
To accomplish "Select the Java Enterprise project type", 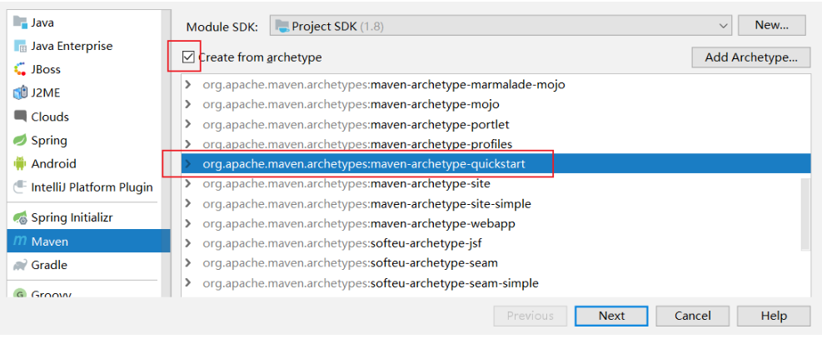I will (72, 46).
